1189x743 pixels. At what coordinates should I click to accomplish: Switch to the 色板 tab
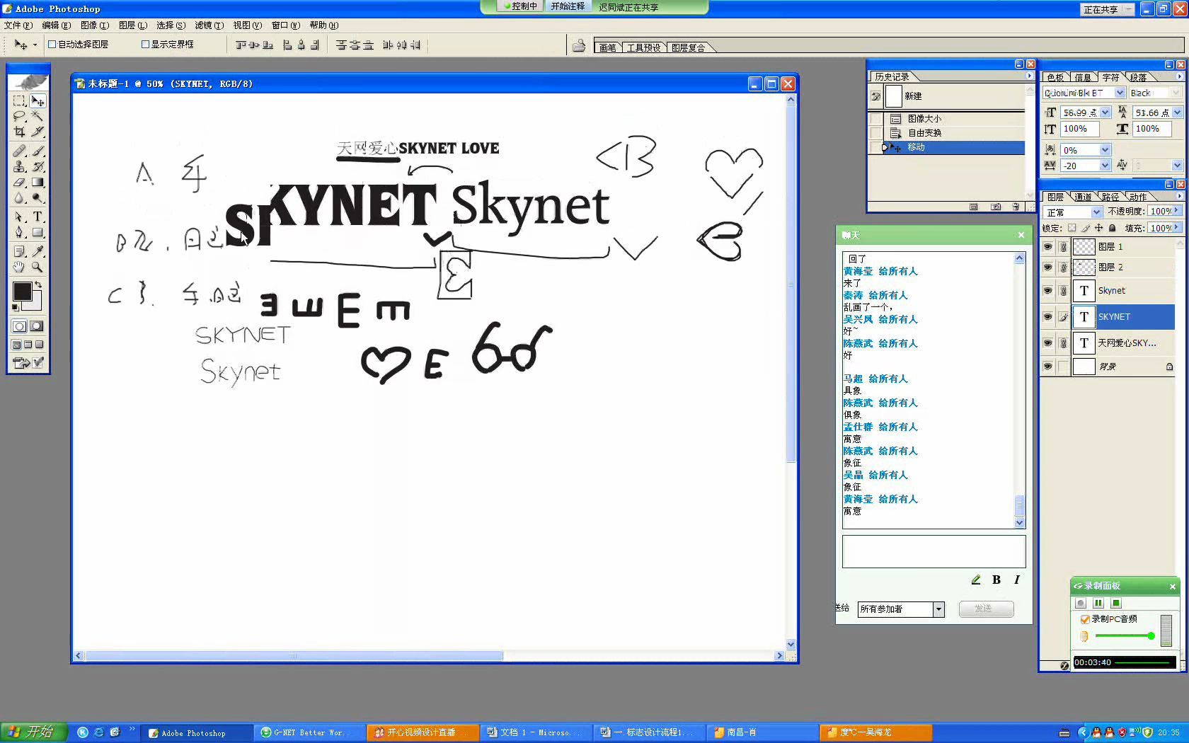[1055, 77]
